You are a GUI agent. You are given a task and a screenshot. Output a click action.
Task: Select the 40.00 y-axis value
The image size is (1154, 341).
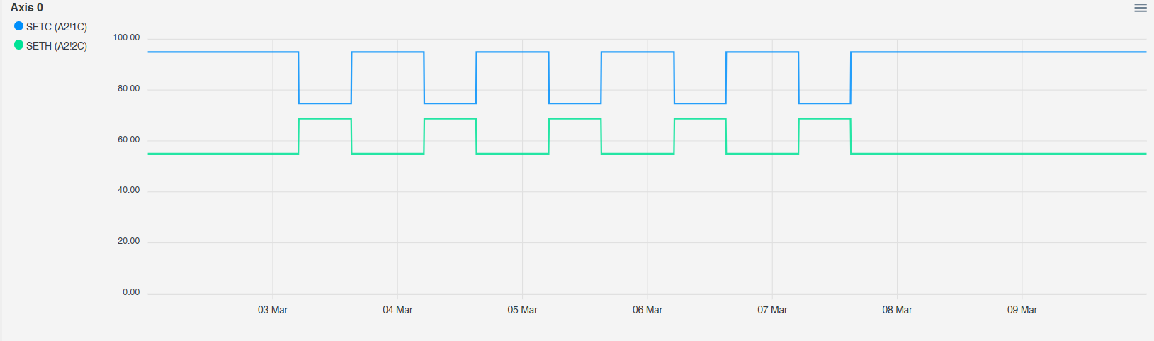[x=129, y=190]
